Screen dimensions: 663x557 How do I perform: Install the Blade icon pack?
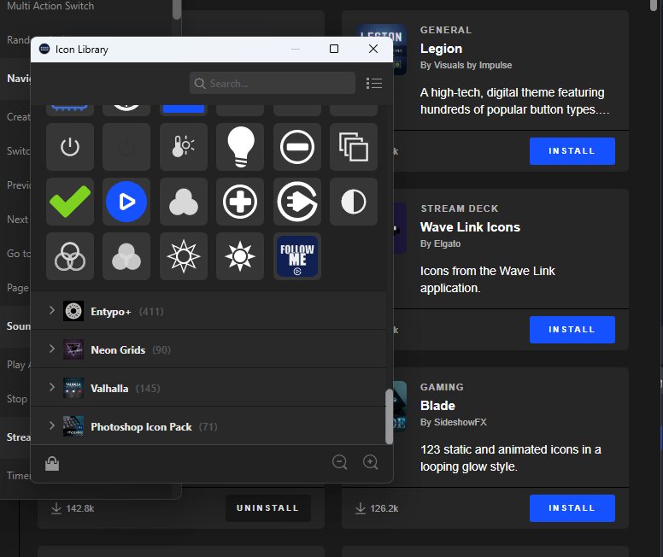[572, 508]
